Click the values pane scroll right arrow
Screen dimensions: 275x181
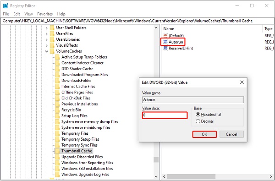[271, 176]
